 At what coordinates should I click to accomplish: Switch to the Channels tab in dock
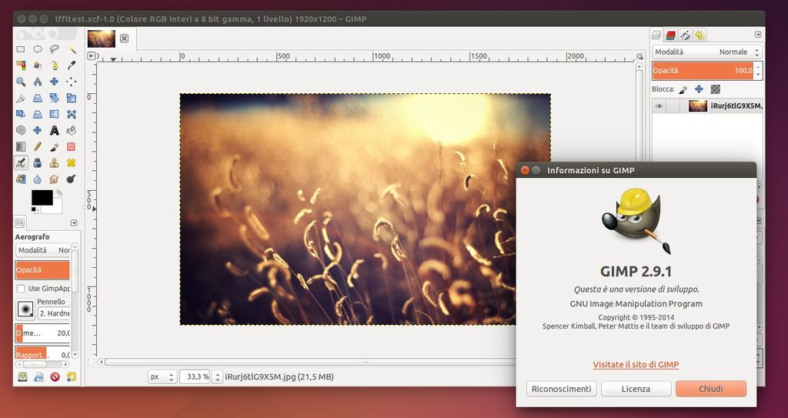click(671, 35)
